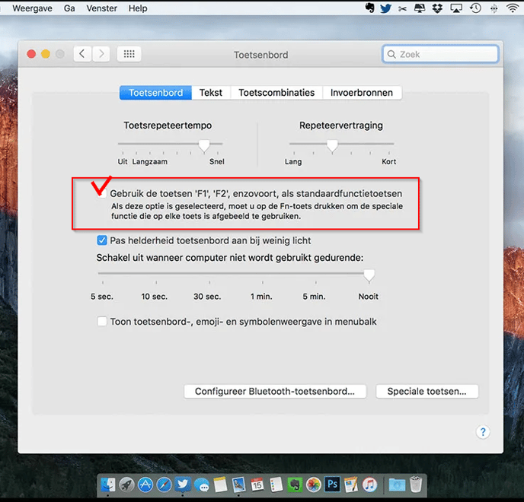The height and width of the screenshot is (502, 524).
Task: Click scissors icon in menu bar
Action: (402, 8)
